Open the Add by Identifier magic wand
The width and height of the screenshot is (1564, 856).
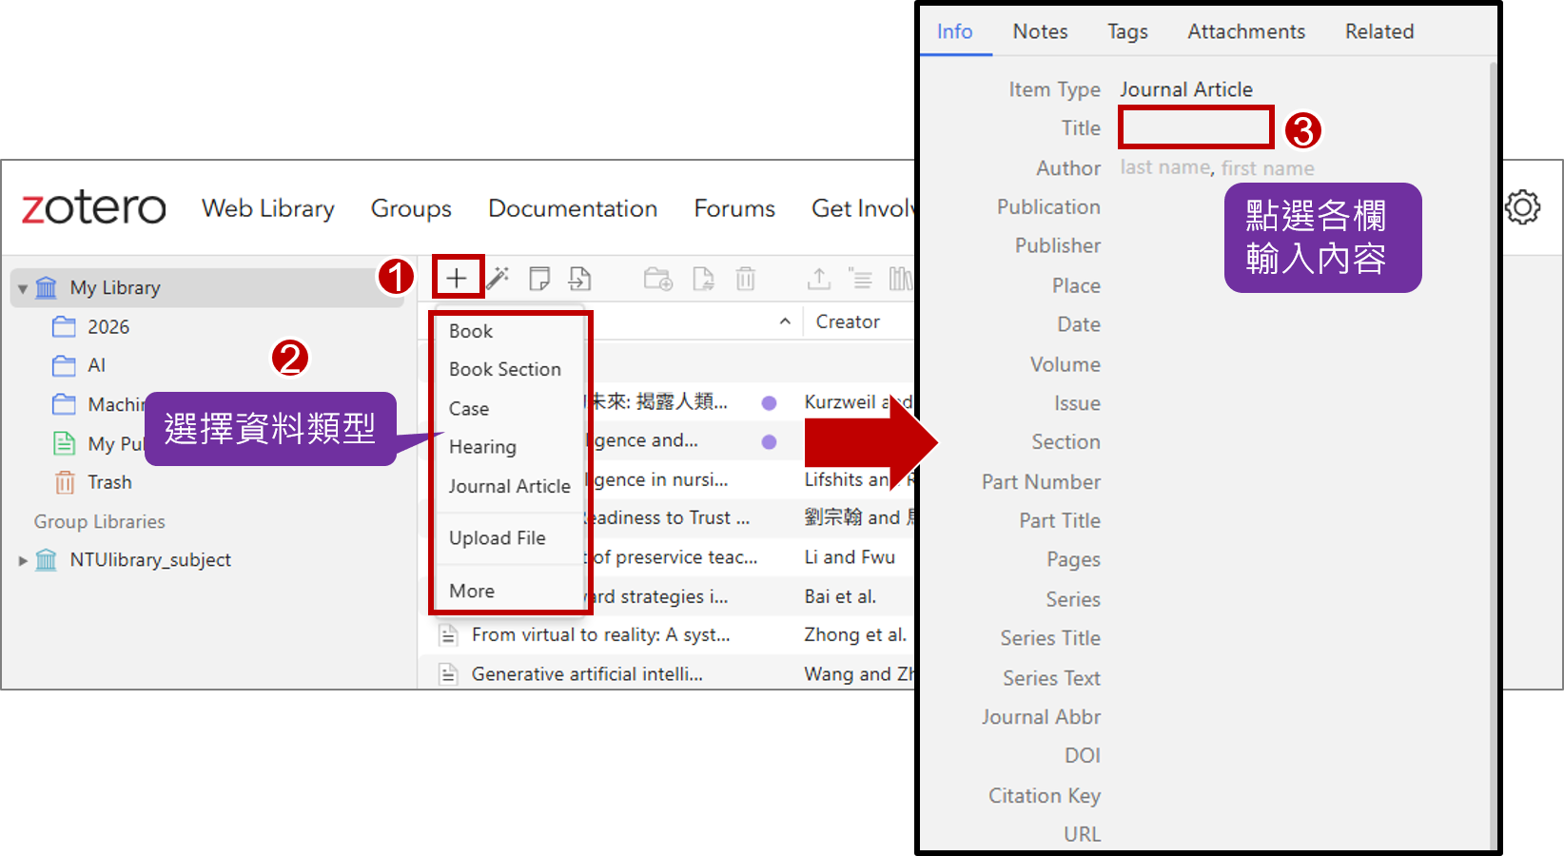pyautogui.click(x=498, y=278)
